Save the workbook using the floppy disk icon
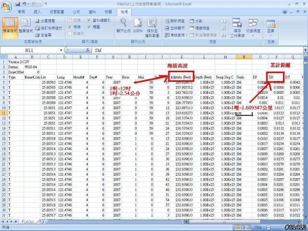The height and width of the screenshot is (231, 308). (18, 4)
